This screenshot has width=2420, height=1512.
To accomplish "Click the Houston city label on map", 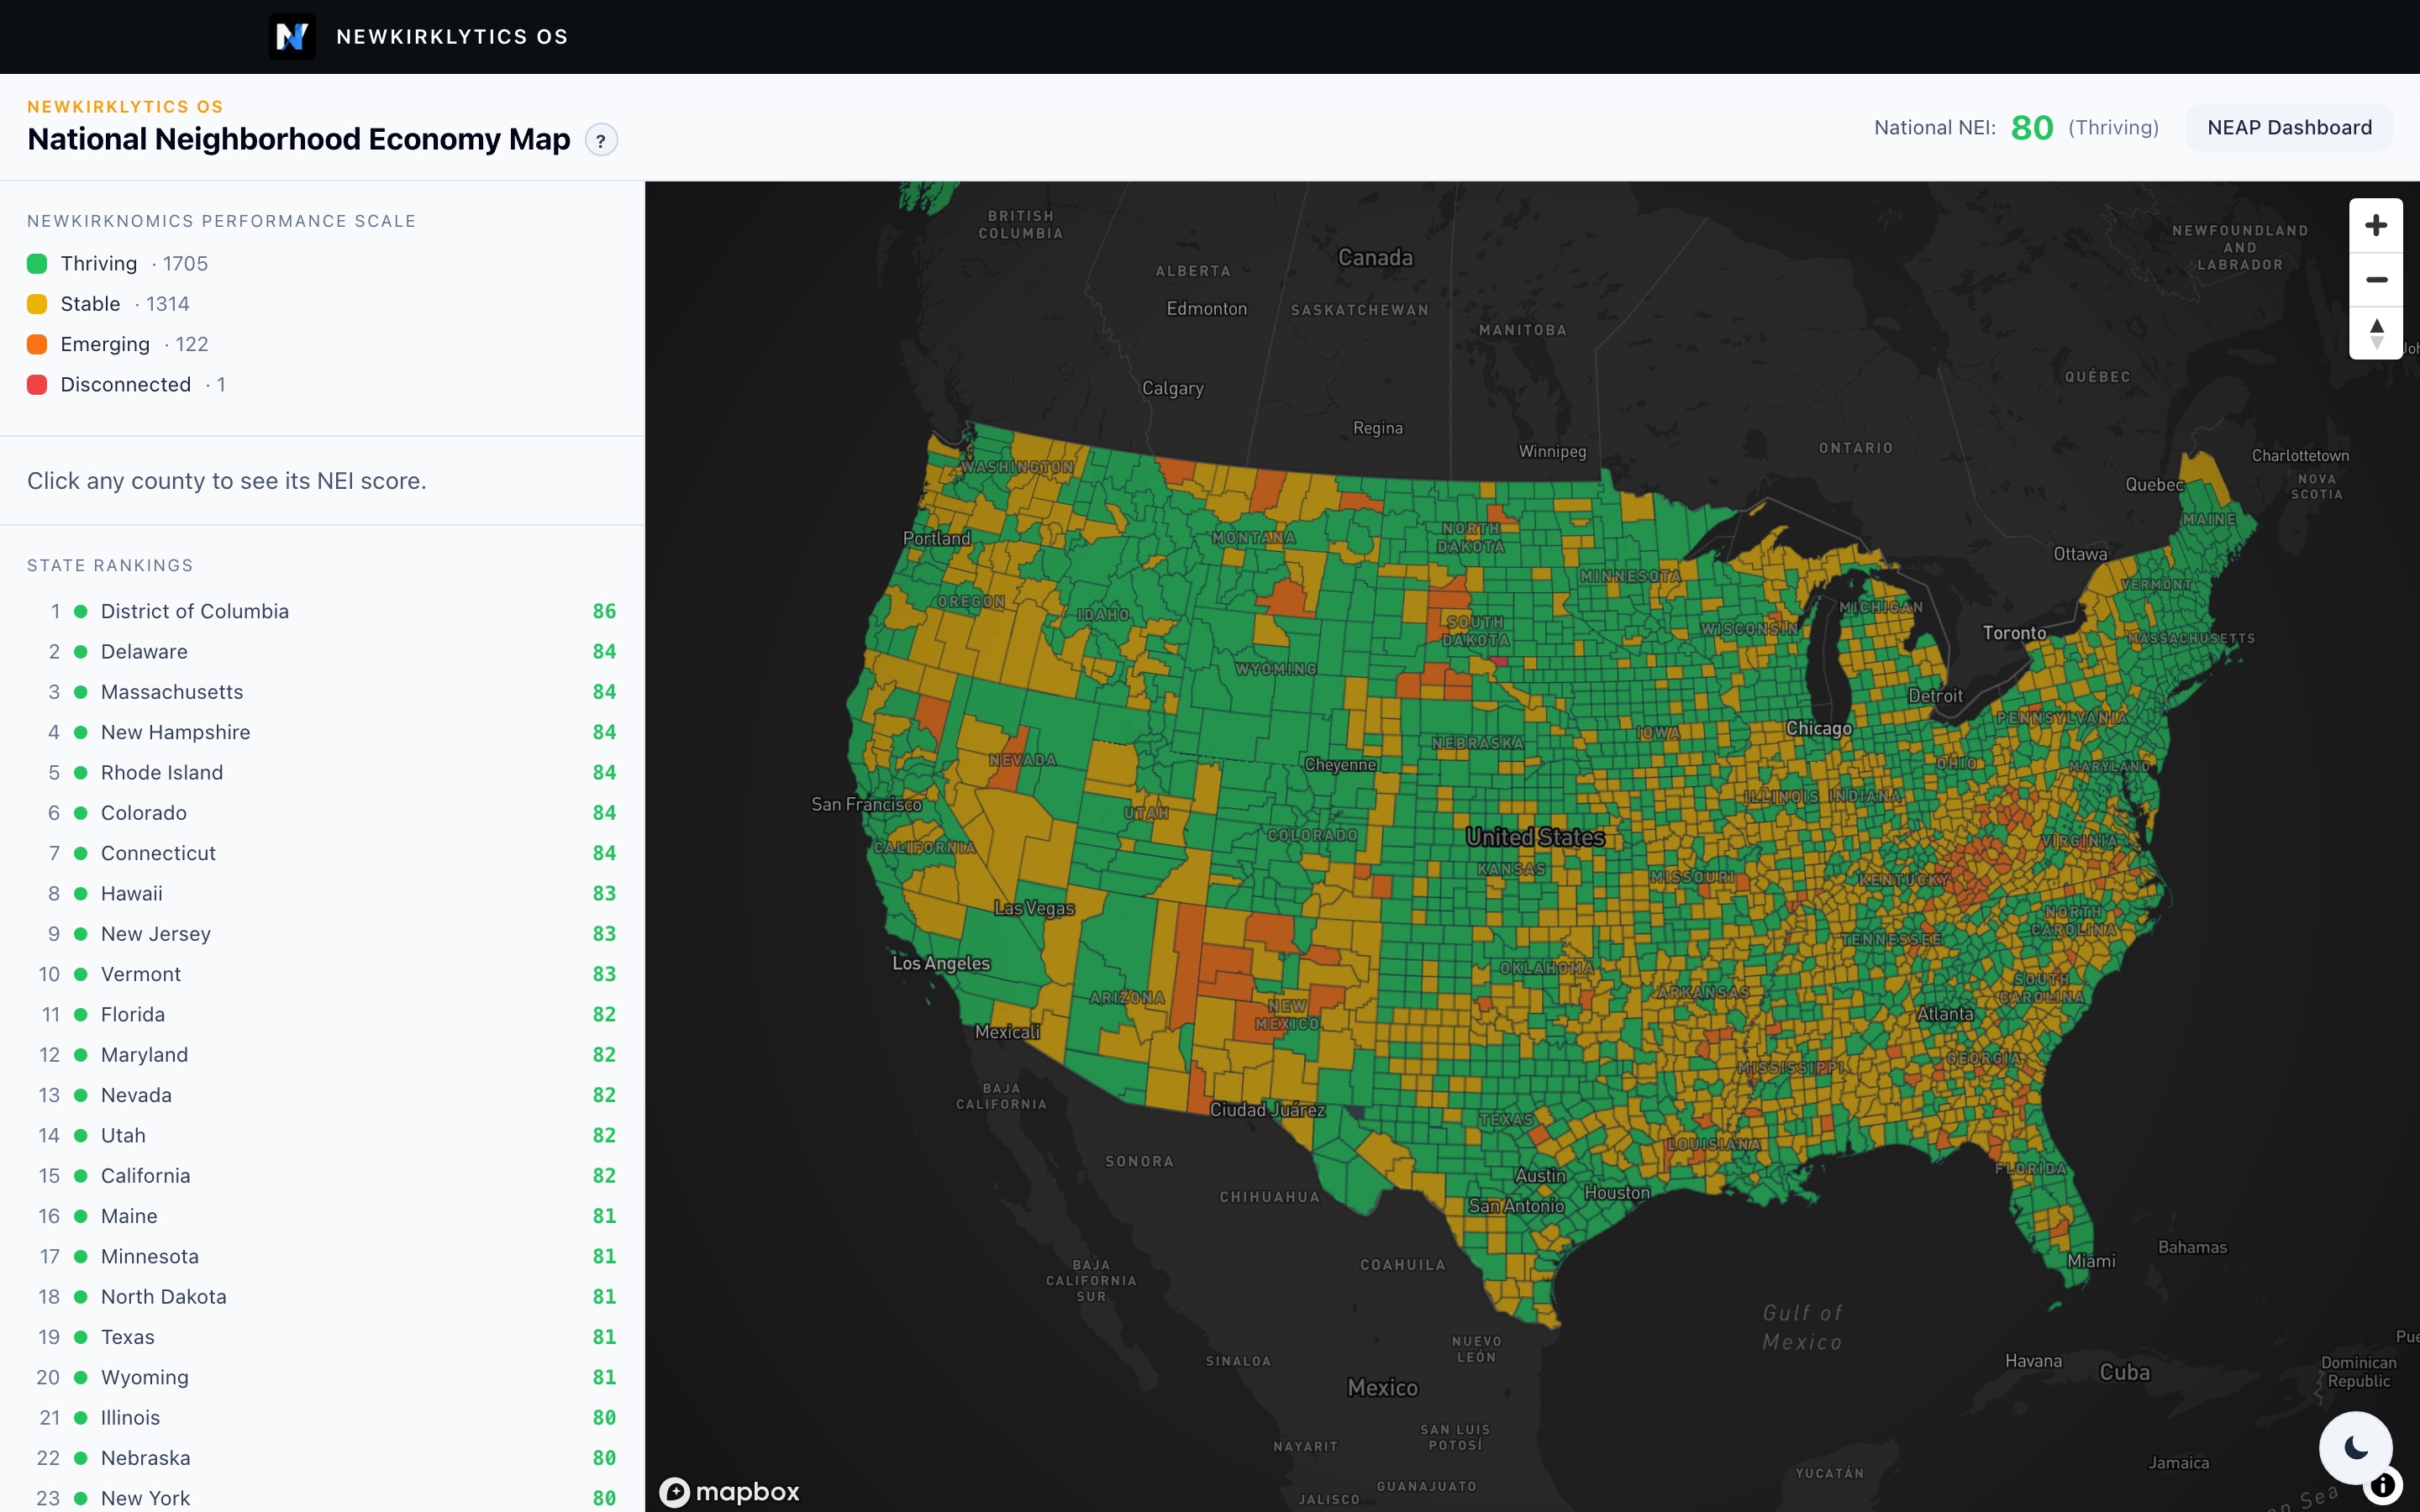I will (1617, 1193).
